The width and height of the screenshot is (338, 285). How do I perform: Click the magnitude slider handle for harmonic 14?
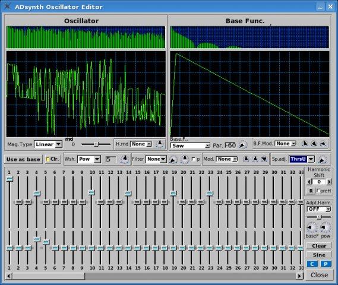[x=128, y=193]
